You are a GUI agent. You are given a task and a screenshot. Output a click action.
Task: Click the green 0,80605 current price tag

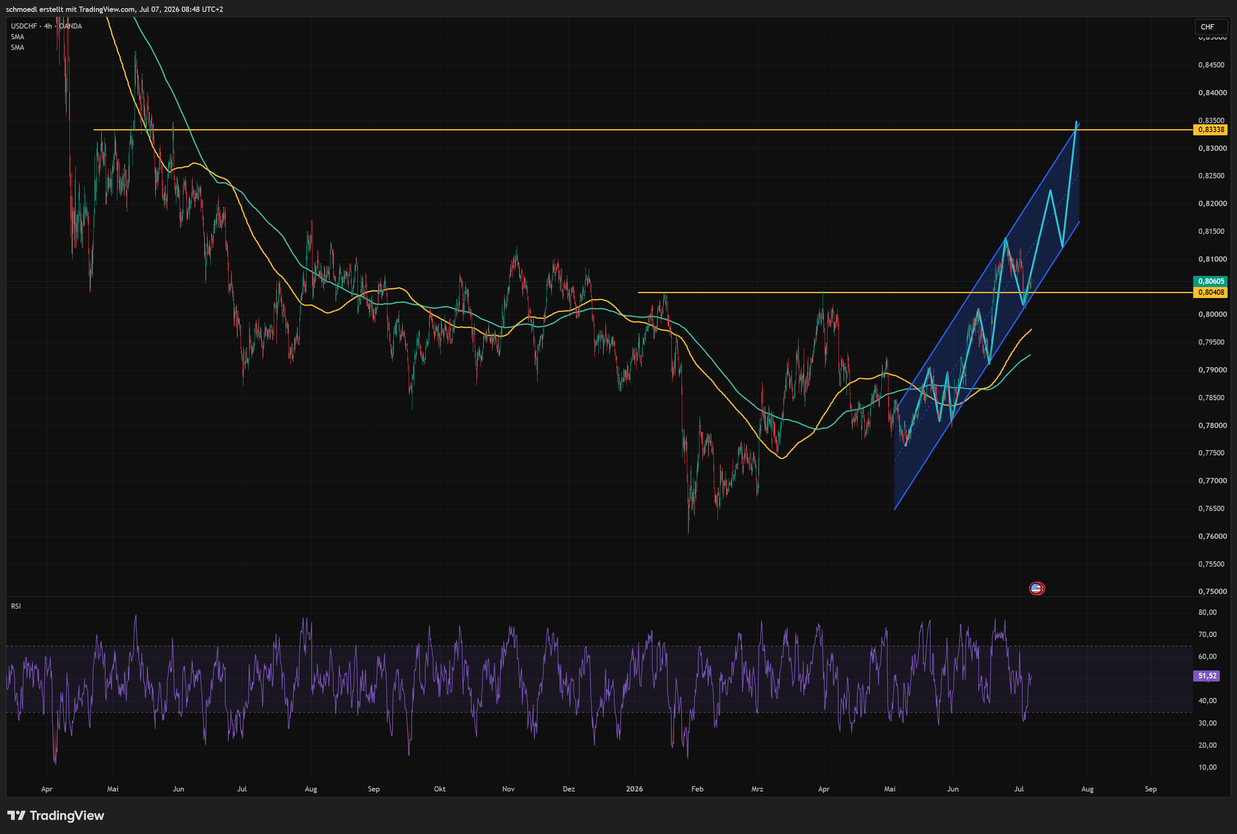(x=1210, y=281)
